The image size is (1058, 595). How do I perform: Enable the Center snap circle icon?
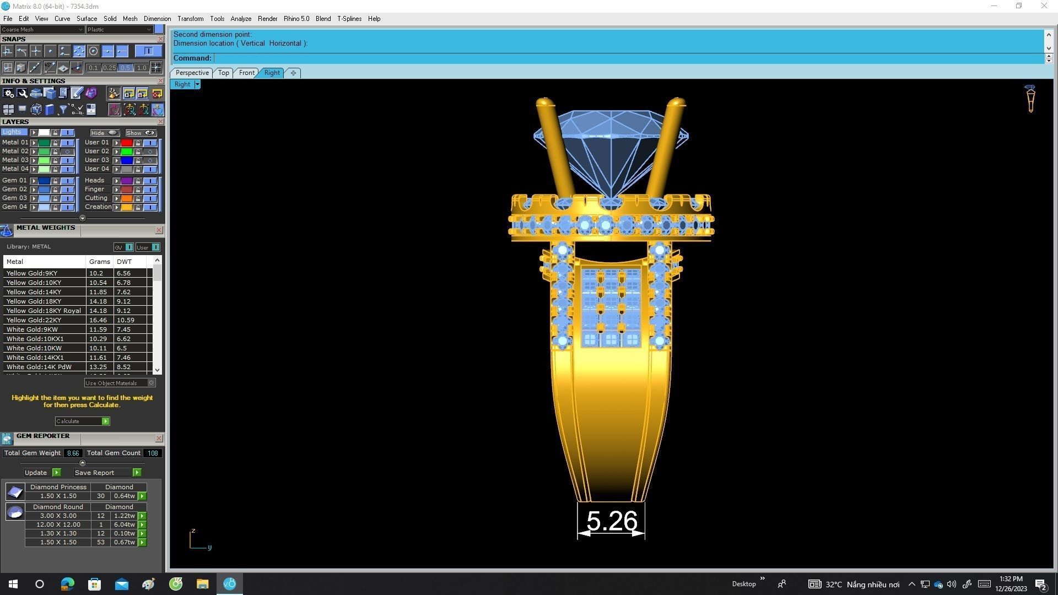pyautogui.click(x=93, y=51)
